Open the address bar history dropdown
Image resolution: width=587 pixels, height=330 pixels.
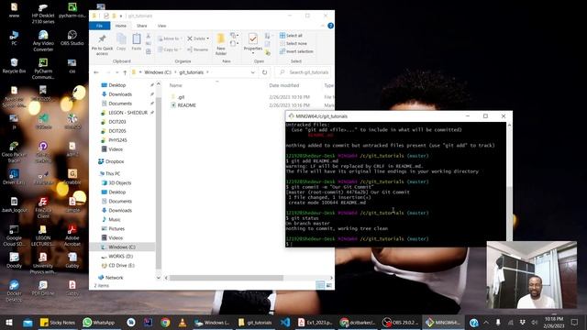point(253,72)
